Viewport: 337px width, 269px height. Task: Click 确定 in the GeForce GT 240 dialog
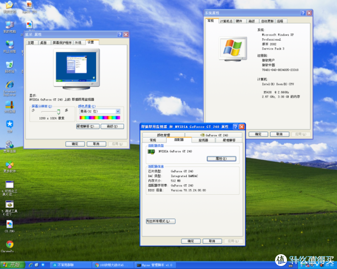coord(191,241)
